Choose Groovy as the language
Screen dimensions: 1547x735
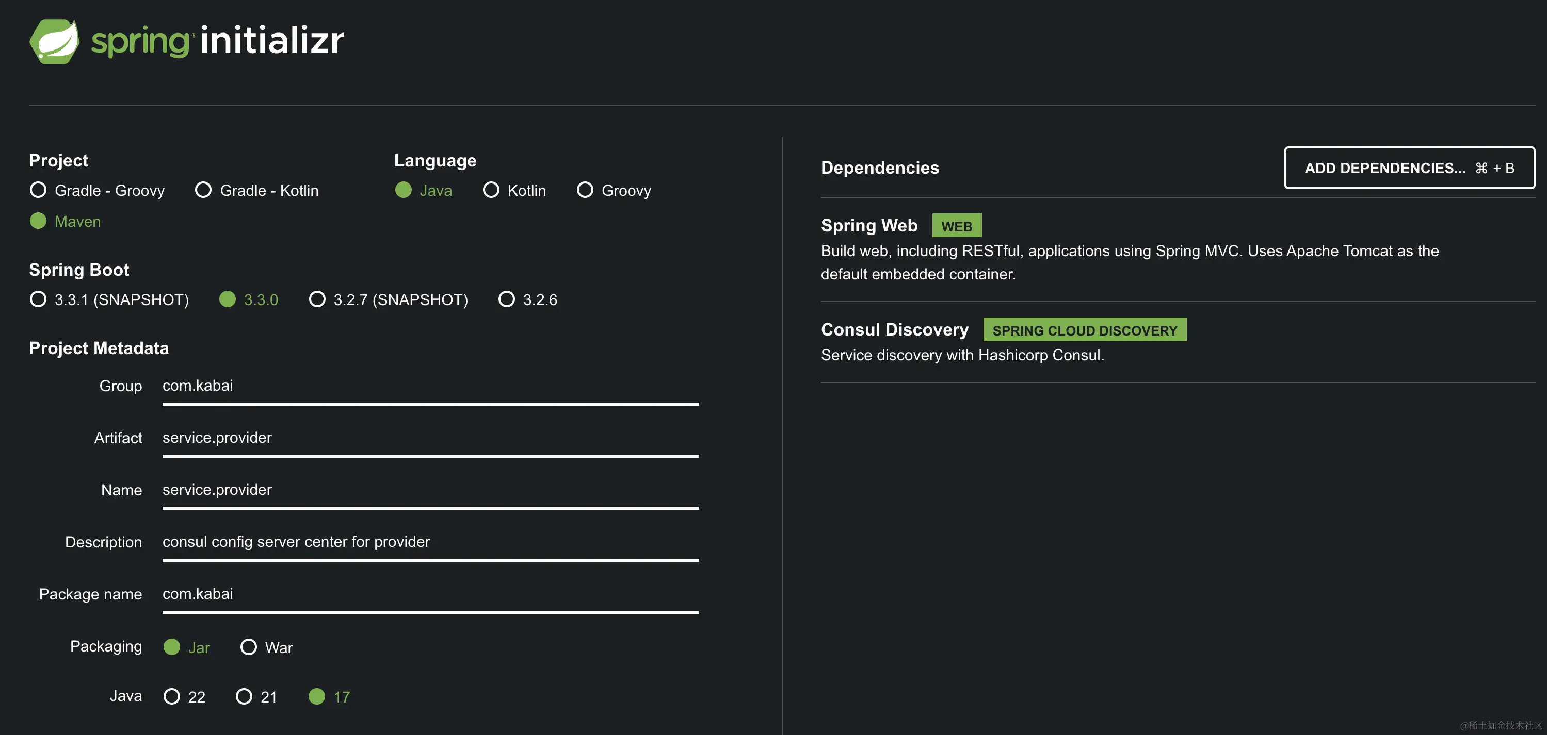[x=585, y=190]
